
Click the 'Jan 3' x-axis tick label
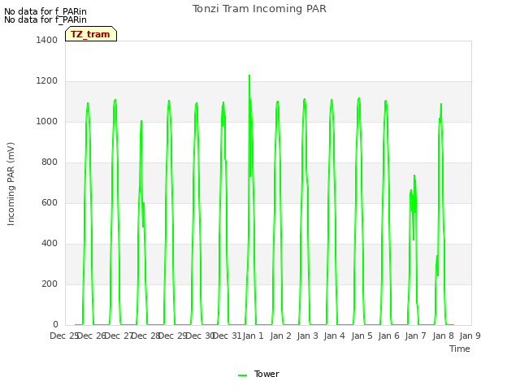pos(307,336)
